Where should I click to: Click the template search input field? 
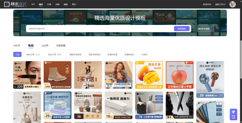99,29
